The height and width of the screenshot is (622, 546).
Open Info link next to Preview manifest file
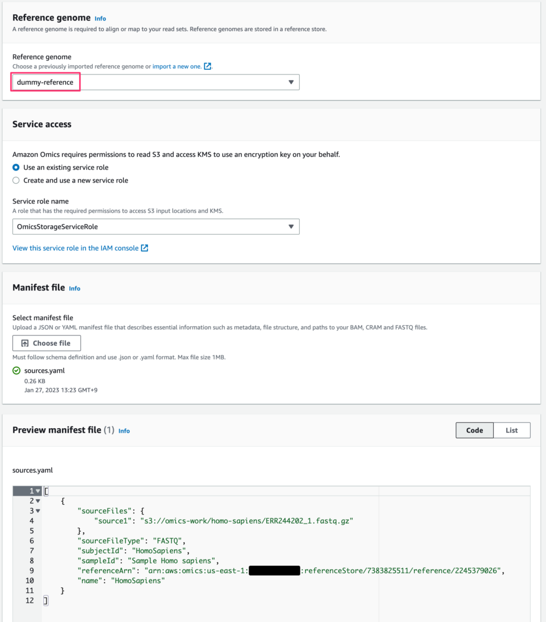[x=124, y=431]
